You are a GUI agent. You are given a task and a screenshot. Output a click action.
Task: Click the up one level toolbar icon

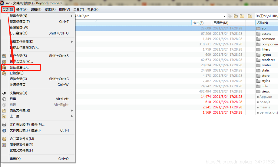[242, 16]
